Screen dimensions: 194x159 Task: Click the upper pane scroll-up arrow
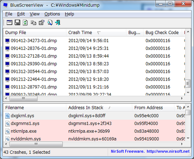pyautogui.click(x=188, y=32)
